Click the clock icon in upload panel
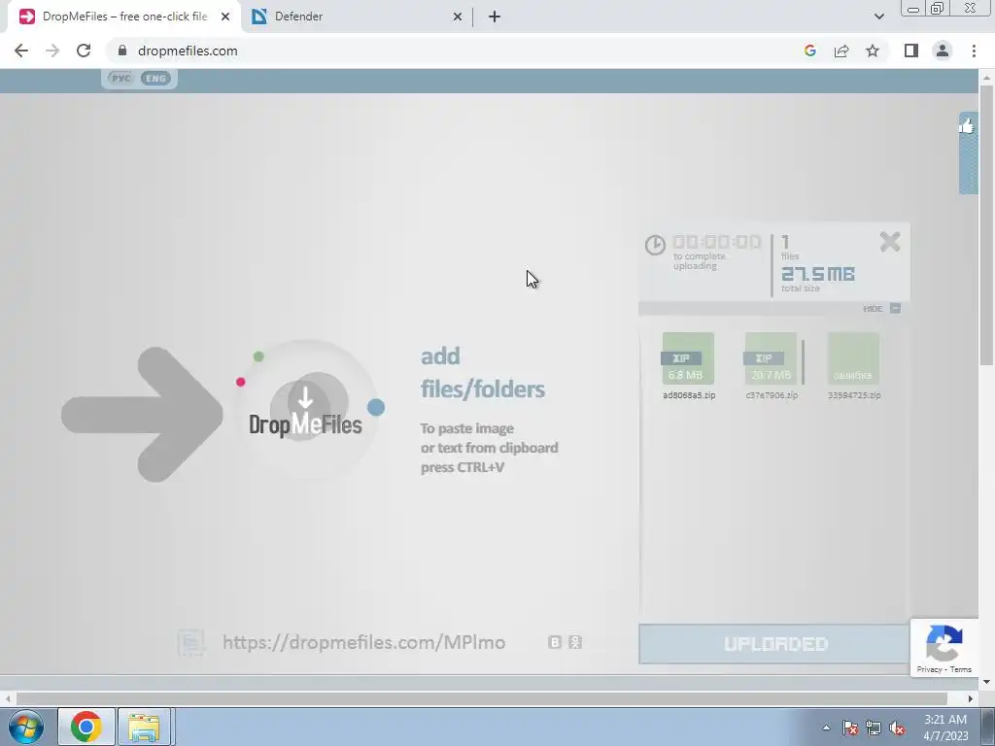 click(x=655, y=245)
